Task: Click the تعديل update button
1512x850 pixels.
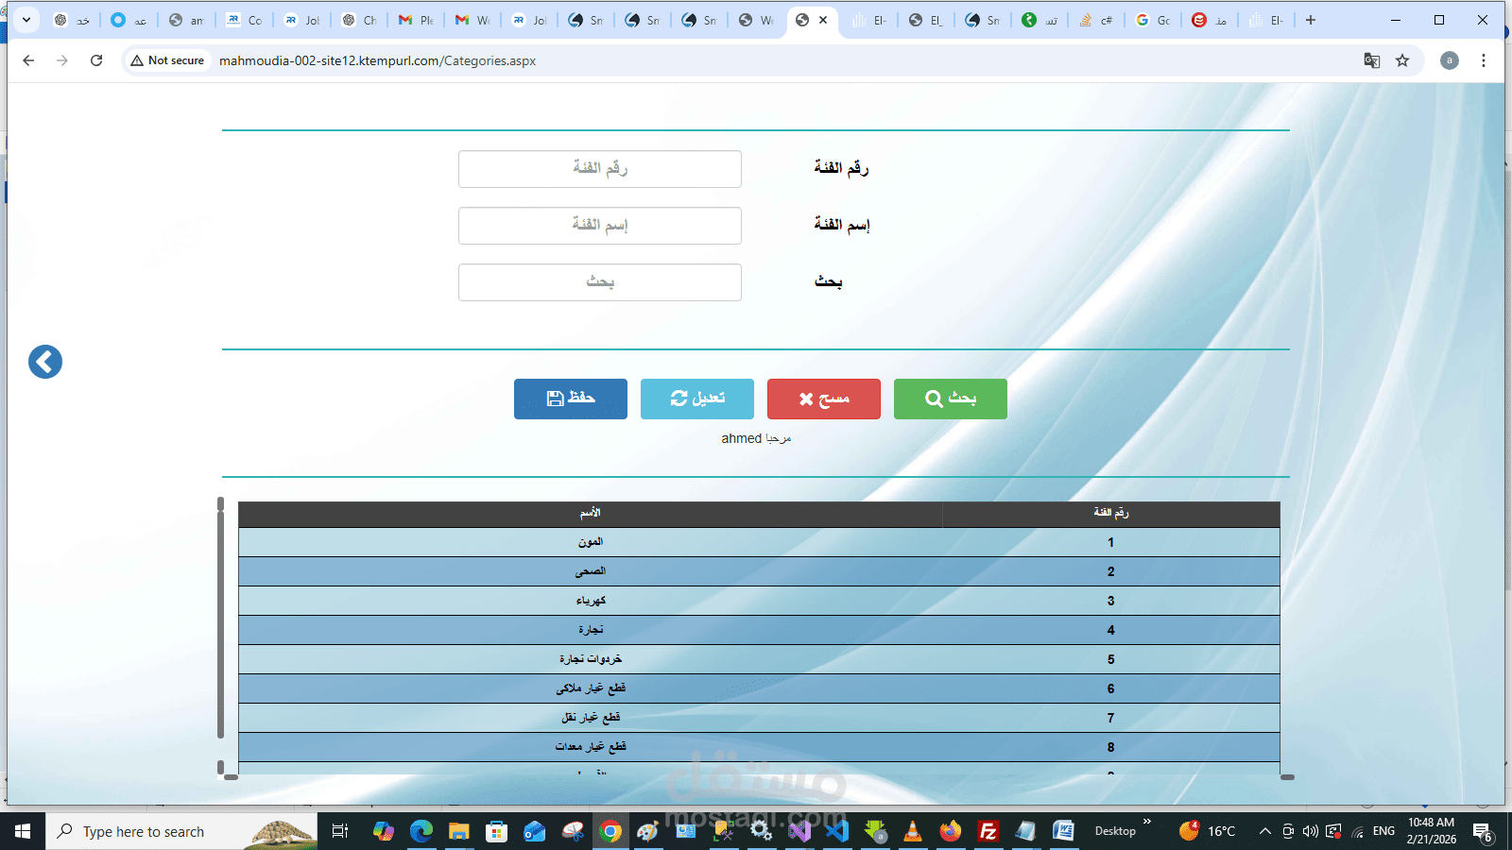Action: 697,399
